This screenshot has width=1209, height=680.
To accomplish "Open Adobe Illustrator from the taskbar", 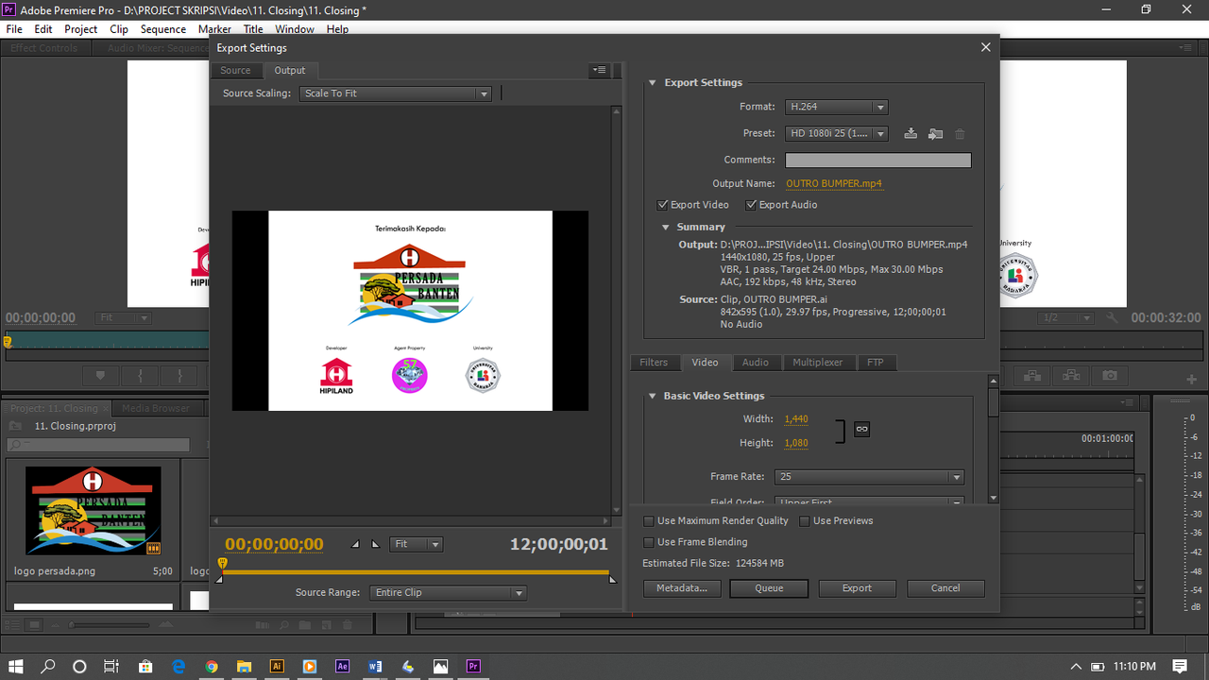I will (277, 666).
